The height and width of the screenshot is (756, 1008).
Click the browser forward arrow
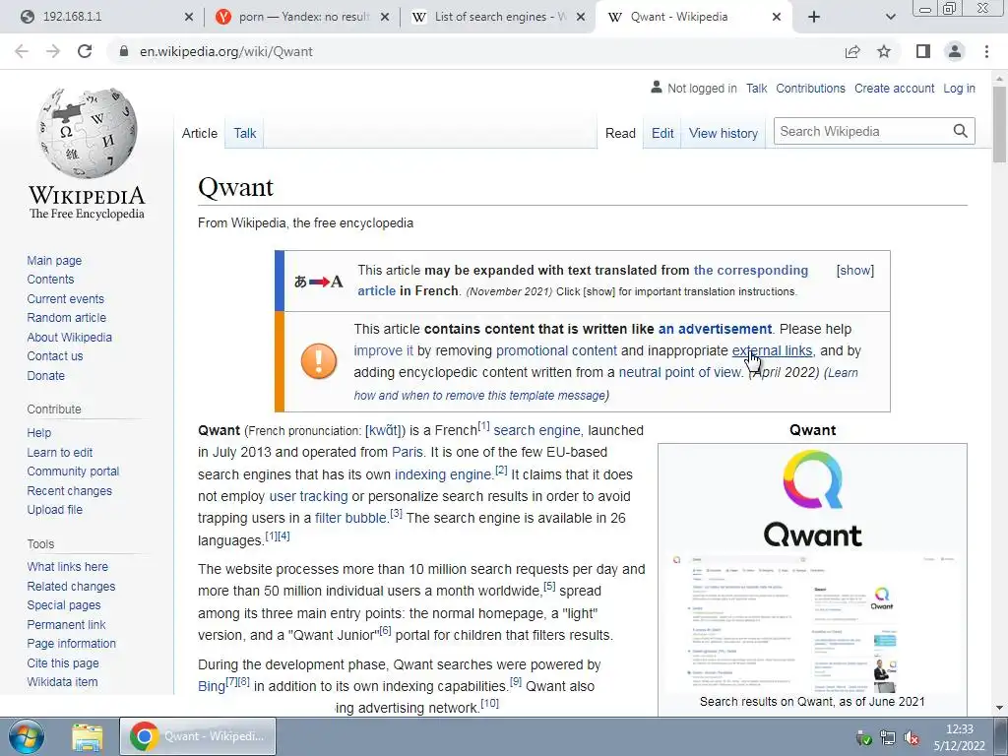[53, 51]
